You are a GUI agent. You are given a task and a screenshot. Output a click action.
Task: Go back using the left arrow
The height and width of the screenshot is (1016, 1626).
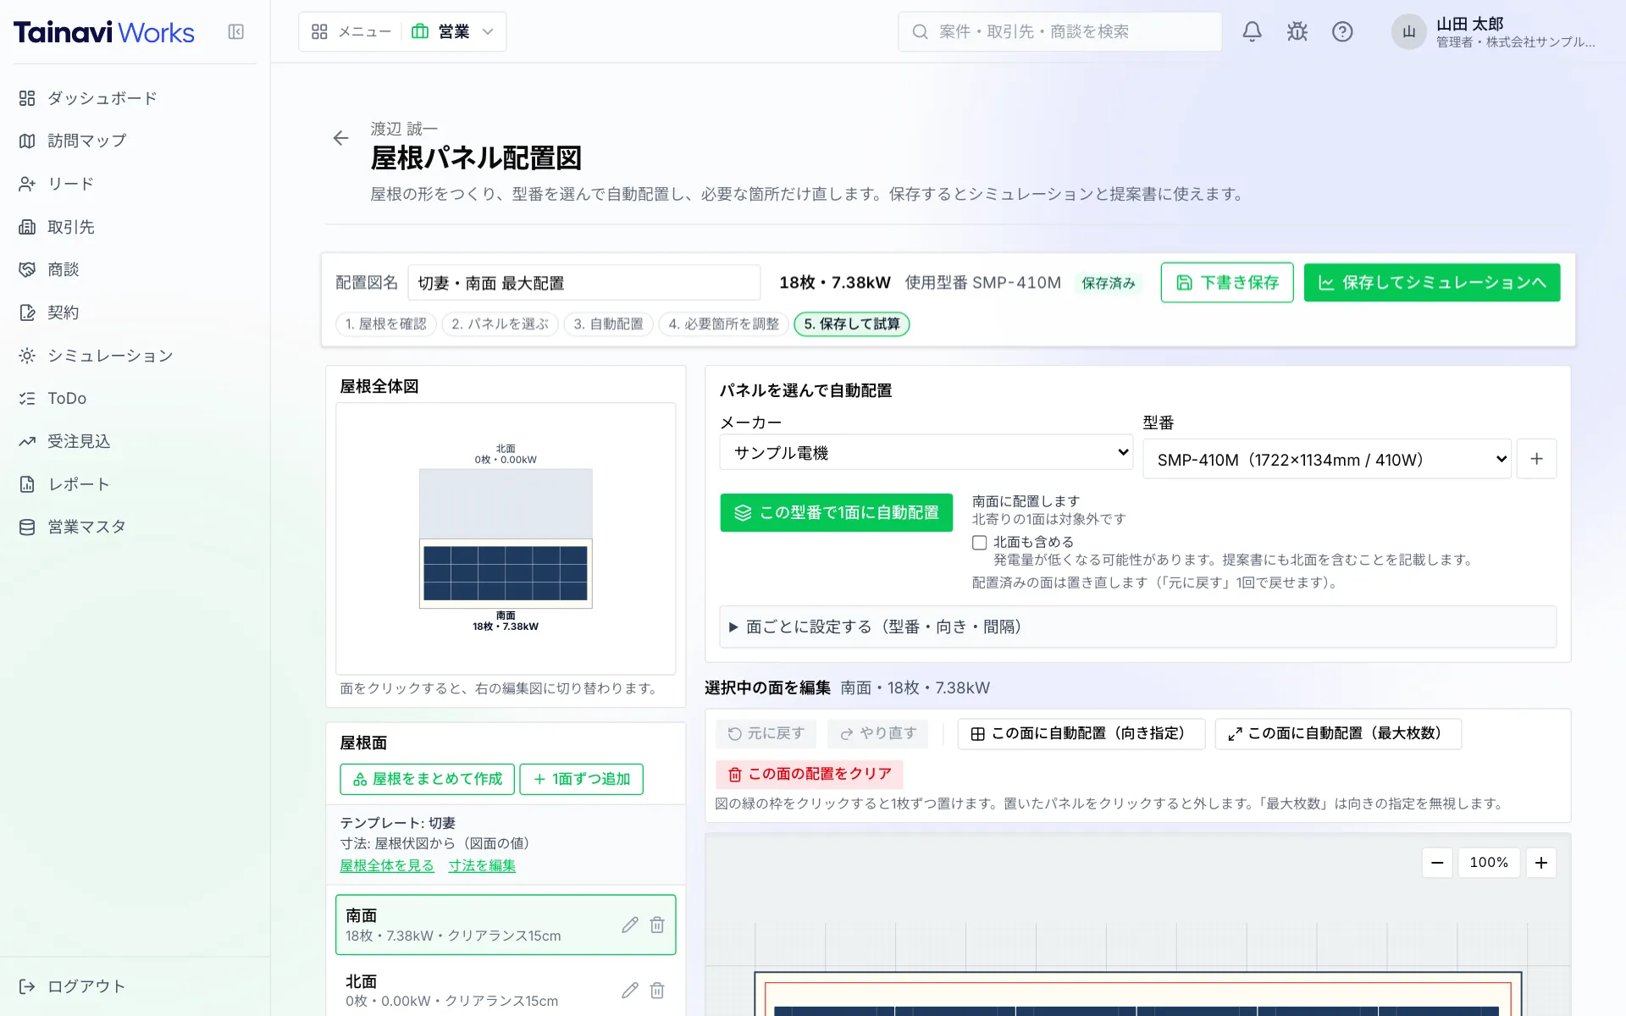point(340,138)
